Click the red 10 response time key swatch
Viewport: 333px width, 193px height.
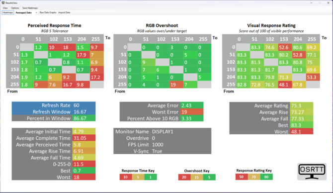(x=126, y=177)
